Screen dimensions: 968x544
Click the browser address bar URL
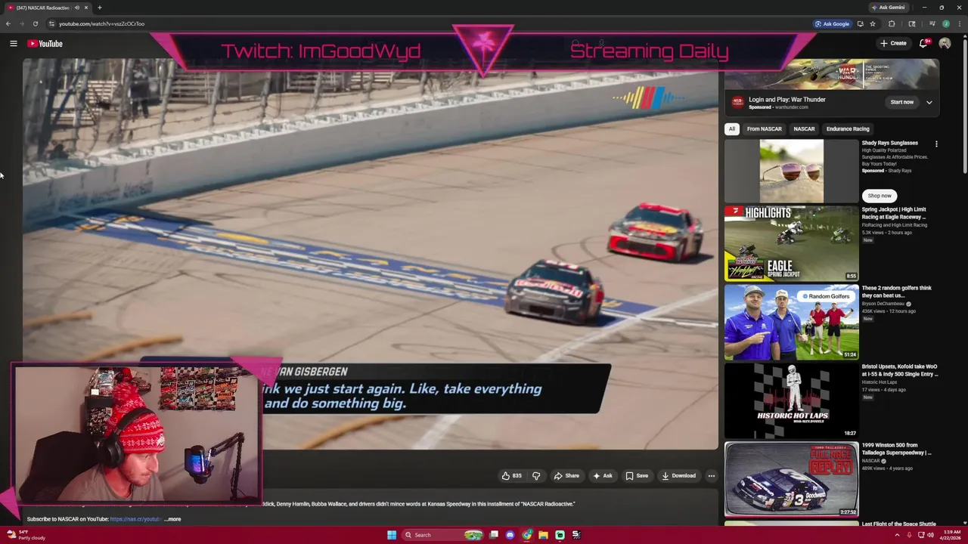click(x=102, y=23)
